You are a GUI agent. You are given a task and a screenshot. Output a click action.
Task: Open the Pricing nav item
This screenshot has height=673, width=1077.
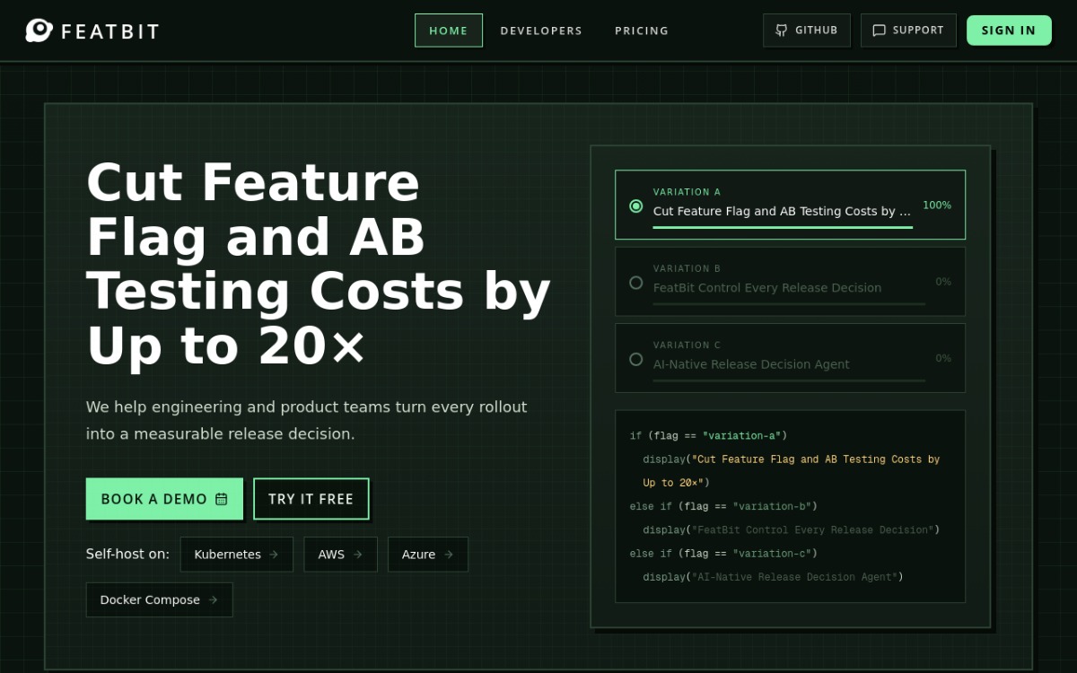point(642,31)
